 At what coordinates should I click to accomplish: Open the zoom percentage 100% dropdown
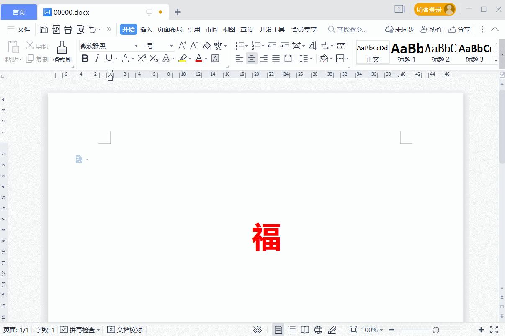tap(371, 330)
